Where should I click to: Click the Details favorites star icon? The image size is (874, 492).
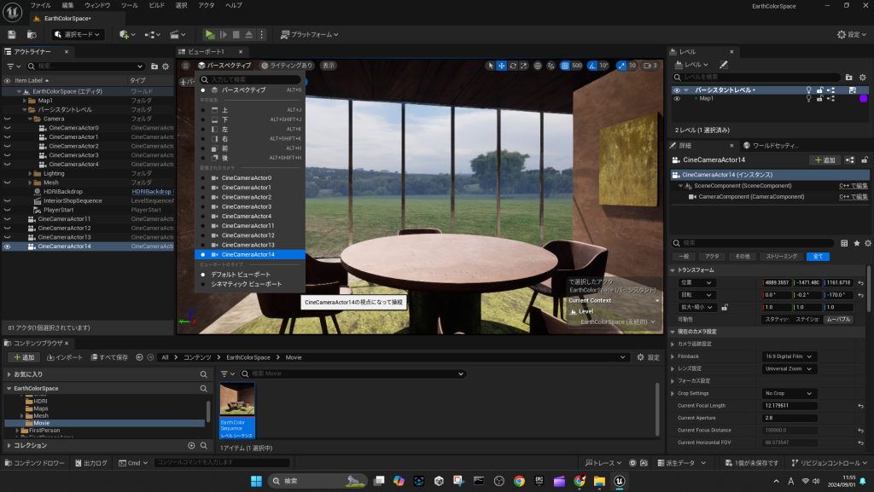[856, 243]
